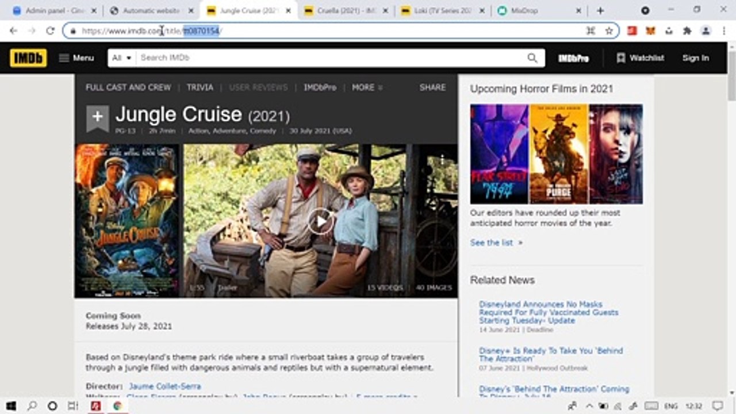This screenshot has height=414, width=736.
Task: Switch to the MiaDrop tab
Action: (x=539, y=10)
